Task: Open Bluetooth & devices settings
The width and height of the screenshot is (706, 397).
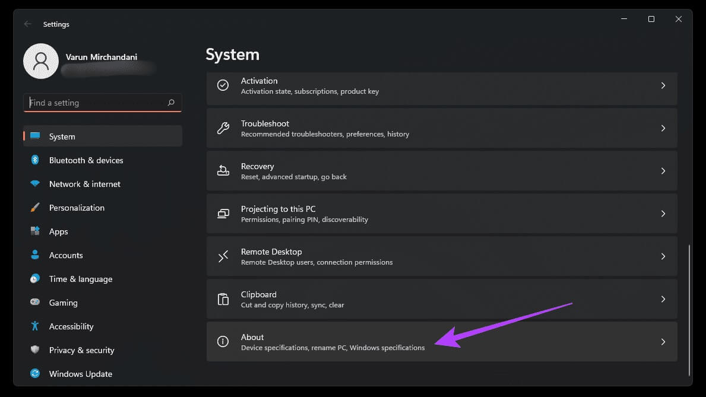Action: tap(103, 160)
